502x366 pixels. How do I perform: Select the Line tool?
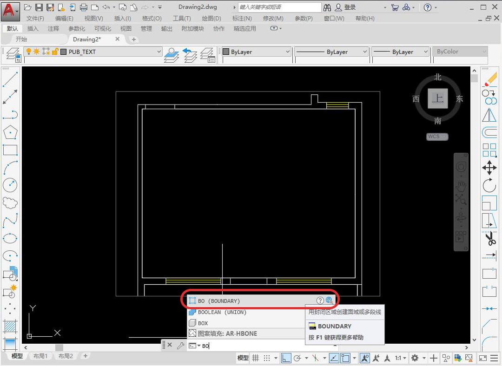10,79
